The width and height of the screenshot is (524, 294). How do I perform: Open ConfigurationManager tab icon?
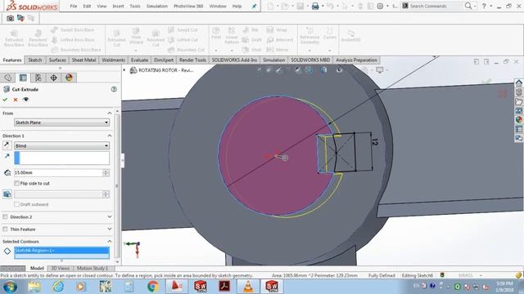click(38, 78)
